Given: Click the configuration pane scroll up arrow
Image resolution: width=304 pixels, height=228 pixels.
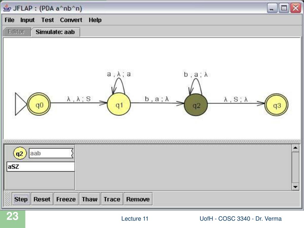Looking at the screenshot, I should pyautogui.click(x=295, y=148).
